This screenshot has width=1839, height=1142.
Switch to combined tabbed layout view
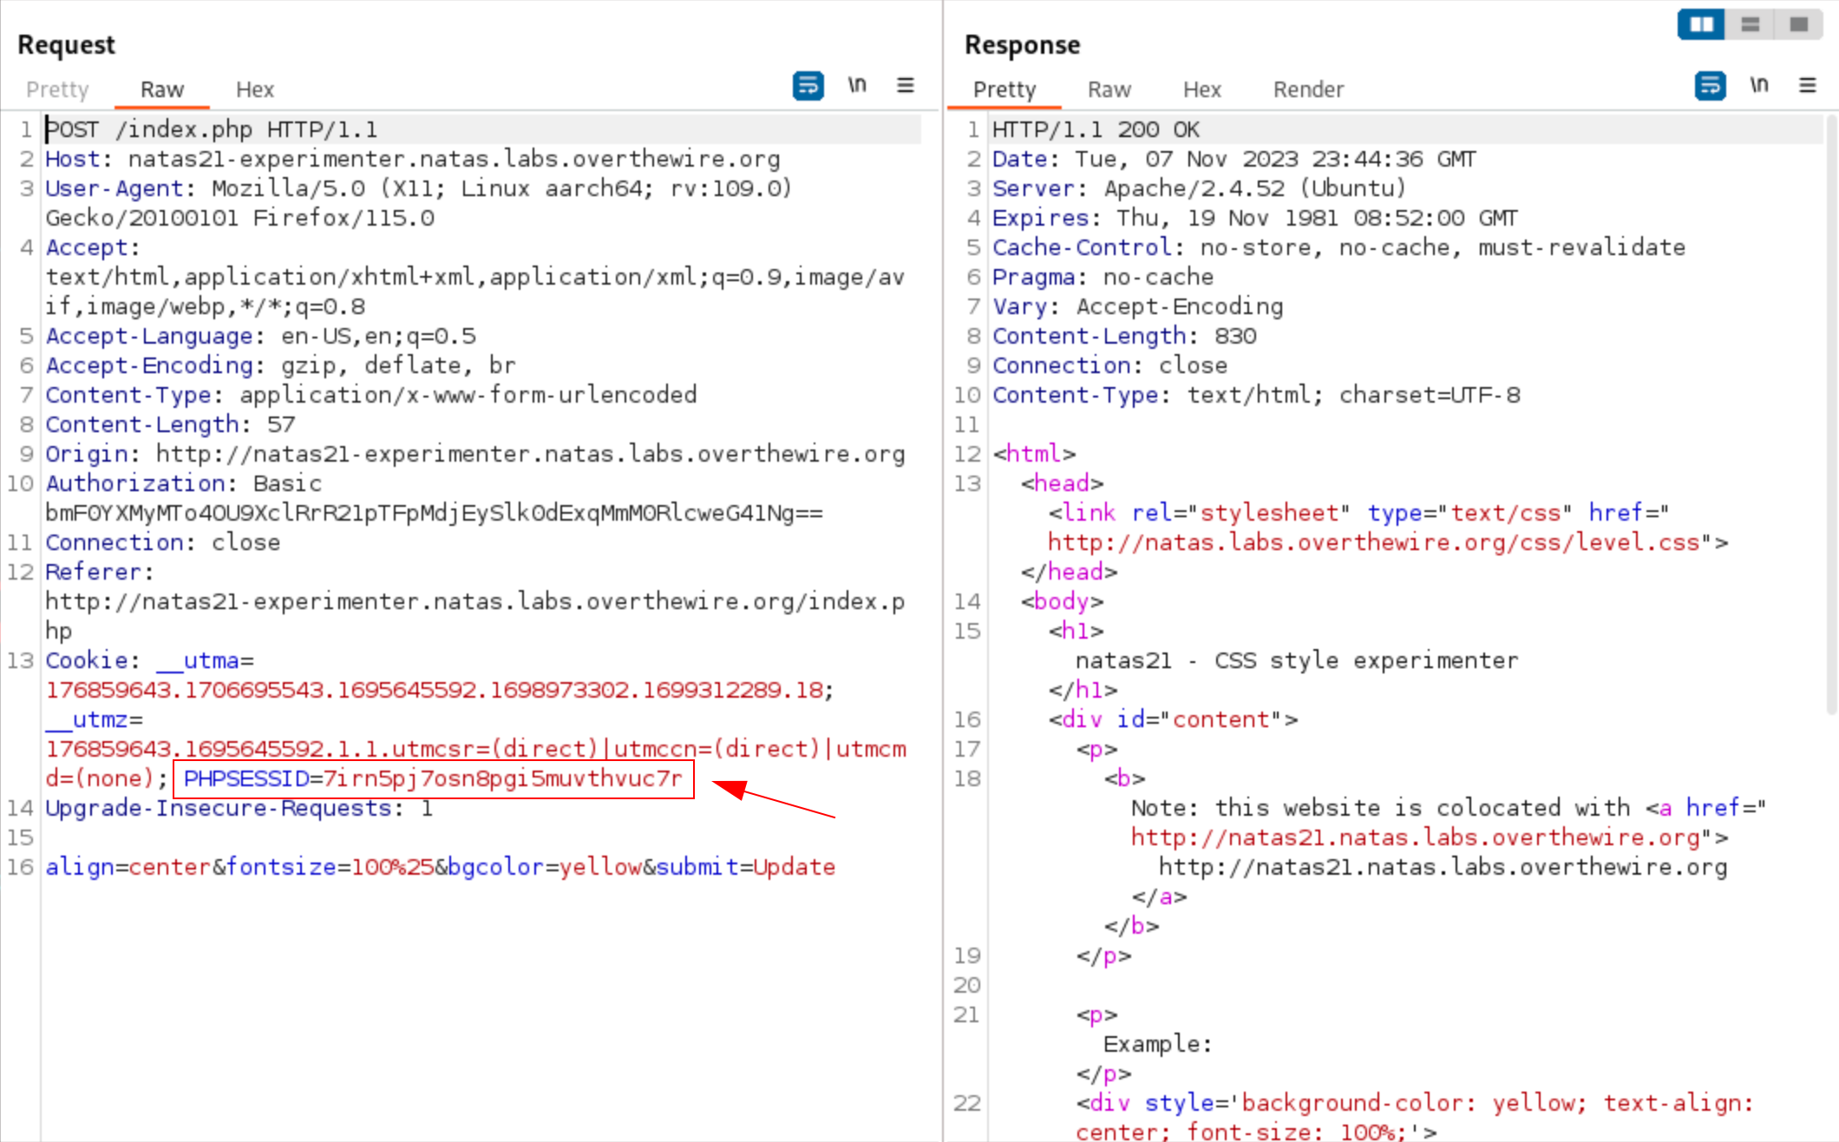(1799, 24)
